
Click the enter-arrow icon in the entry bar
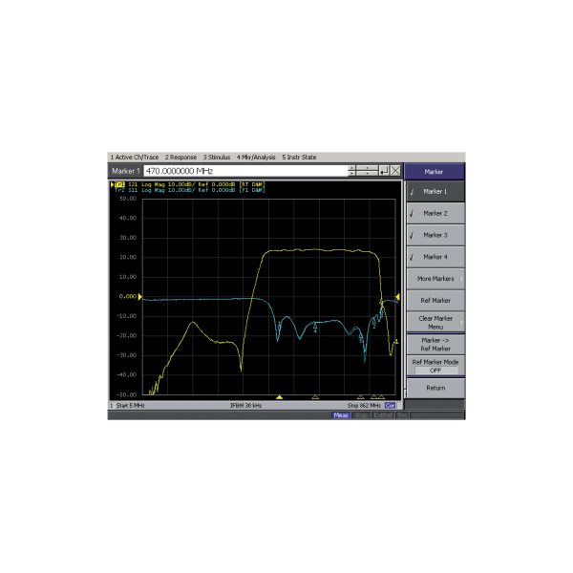tap(384, 171)
